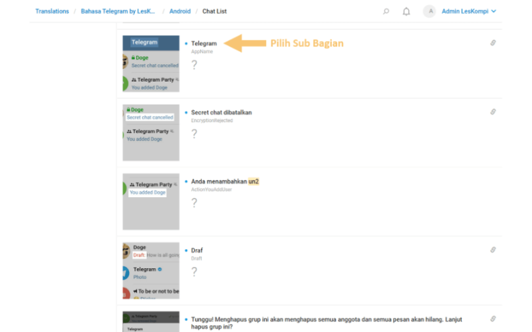The width and height of the screenshot is (532, 332).
Task: Open the Anda menambahkan un2 phrase
Action: point(225,181)
